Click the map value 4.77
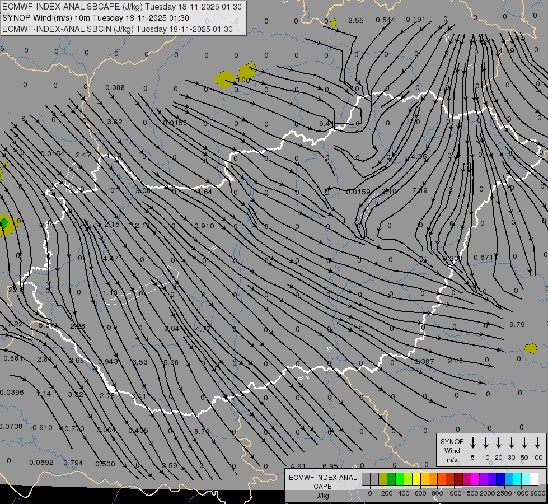Image resolution: width=548 pixels, height=504 pixels. (x=203, y=329)
